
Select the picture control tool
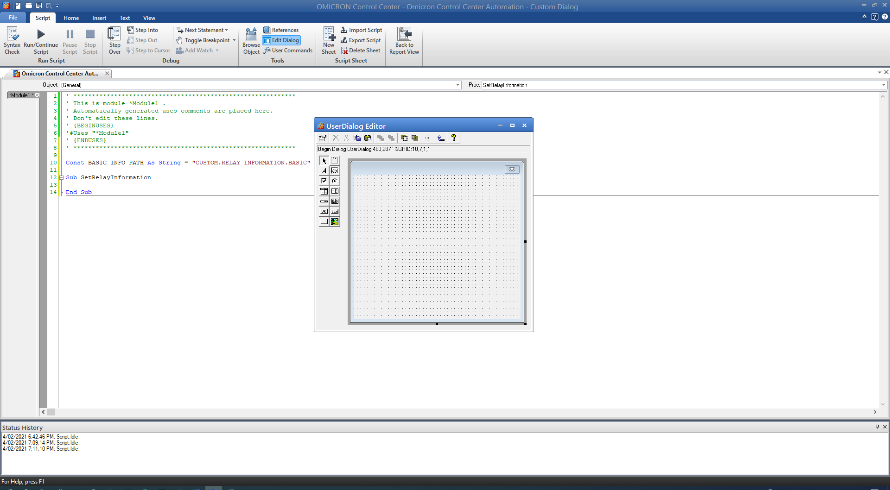(335, 221)
